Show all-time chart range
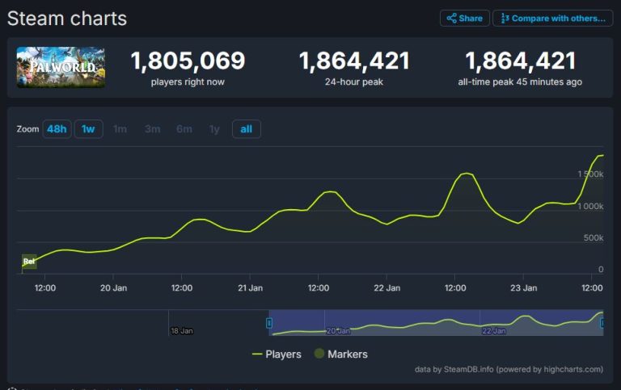Image resolution: width=621 pixels, height=390 pixels. tap(247, 129)
